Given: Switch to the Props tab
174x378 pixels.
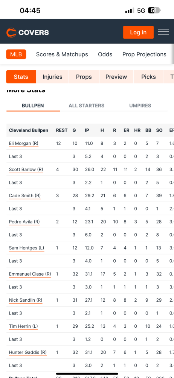Looking at the screenshot, I should (x=84, y=77).
